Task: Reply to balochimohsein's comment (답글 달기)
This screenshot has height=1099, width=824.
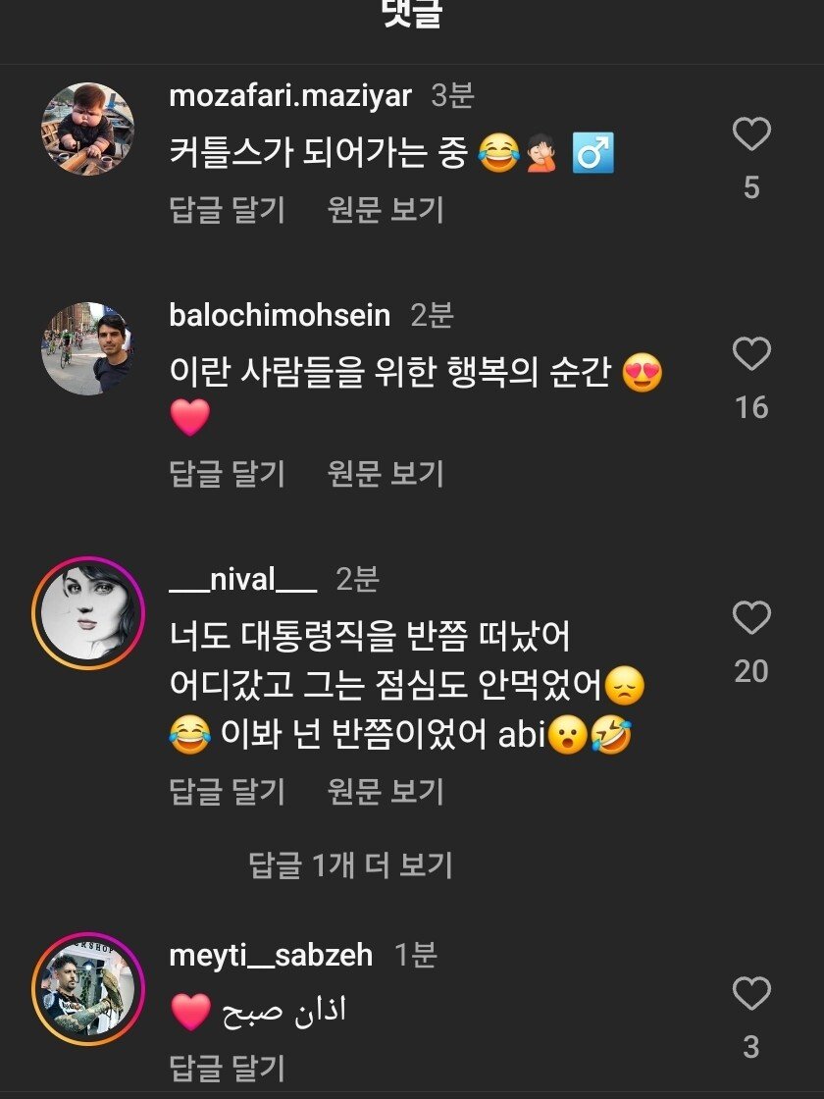Action: click(227, 474)
